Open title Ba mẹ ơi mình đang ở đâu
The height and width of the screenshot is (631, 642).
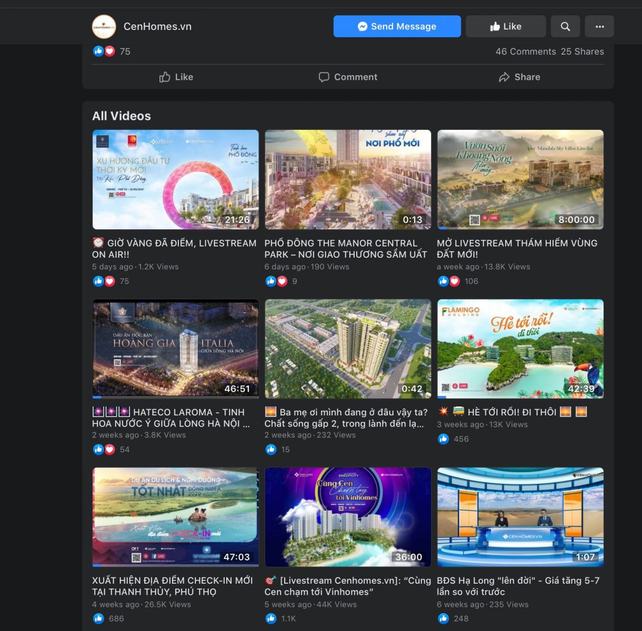click(346, 418)
